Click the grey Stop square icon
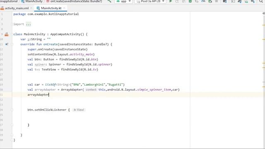 click(217, 1)
